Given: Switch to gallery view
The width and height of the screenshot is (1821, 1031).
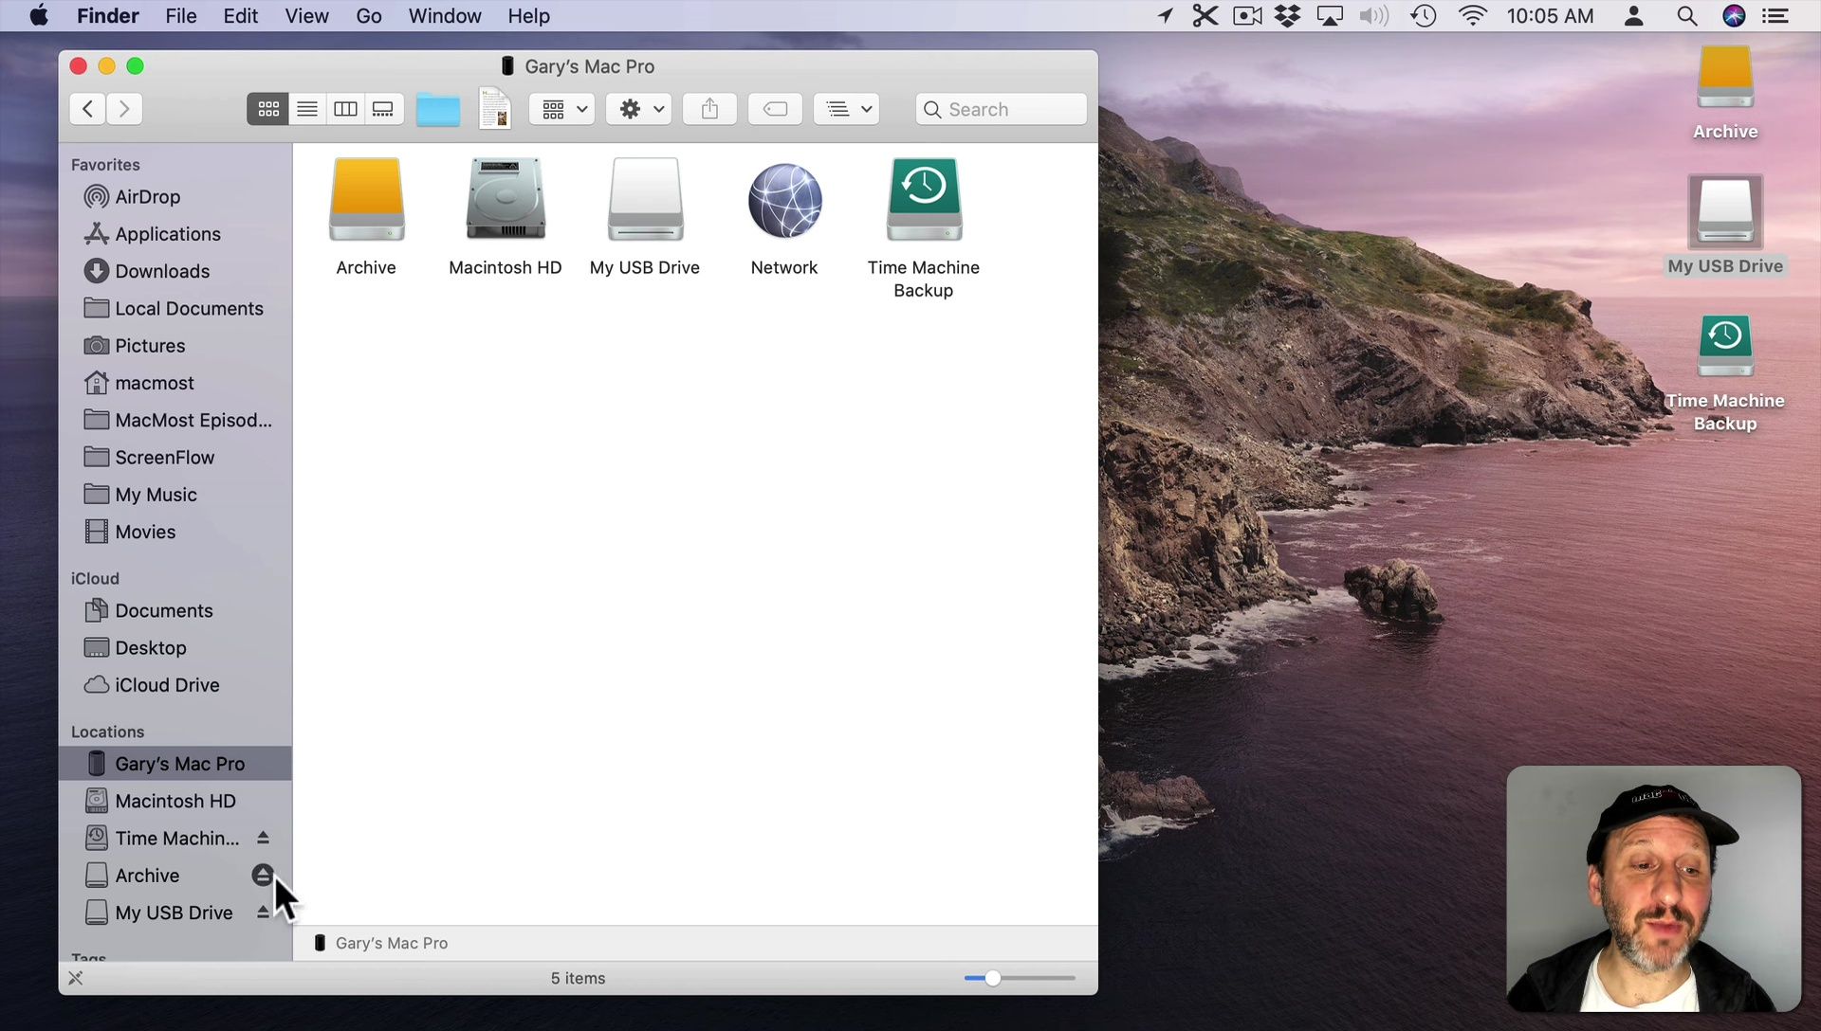Looking at the screenshot, I should pyautogui.click(x=383, y=109).
